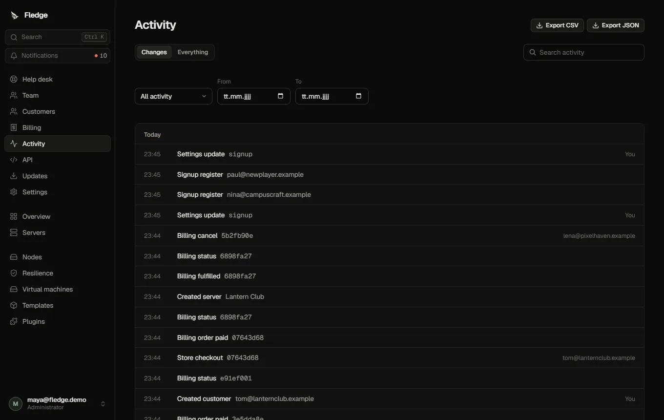Click the Nodes drive icon
Viewport: 664px width, 420px height.
[x=14, y=257]
